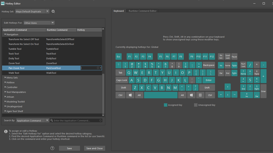The height and width of the screenshot is (153, 273).
Task: Toggle the Scroll Lock key
Action: tap(228, 57)
